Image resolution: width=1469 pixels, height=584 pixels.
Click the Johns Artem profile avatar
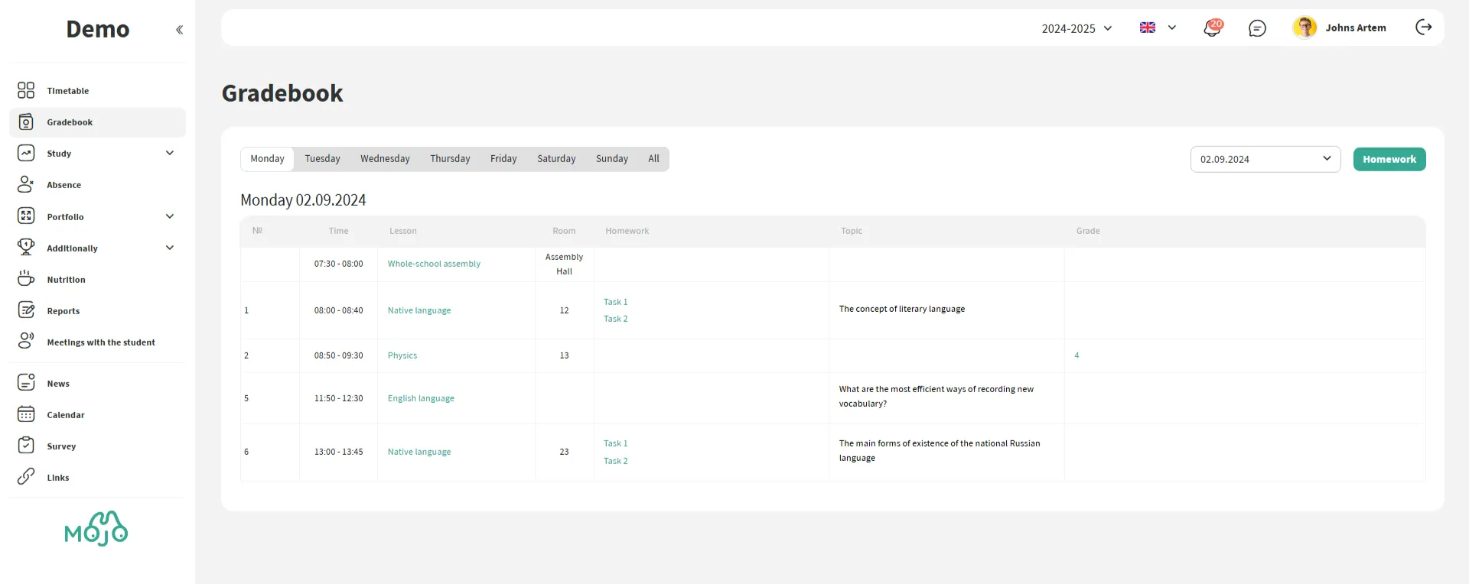1305,28
